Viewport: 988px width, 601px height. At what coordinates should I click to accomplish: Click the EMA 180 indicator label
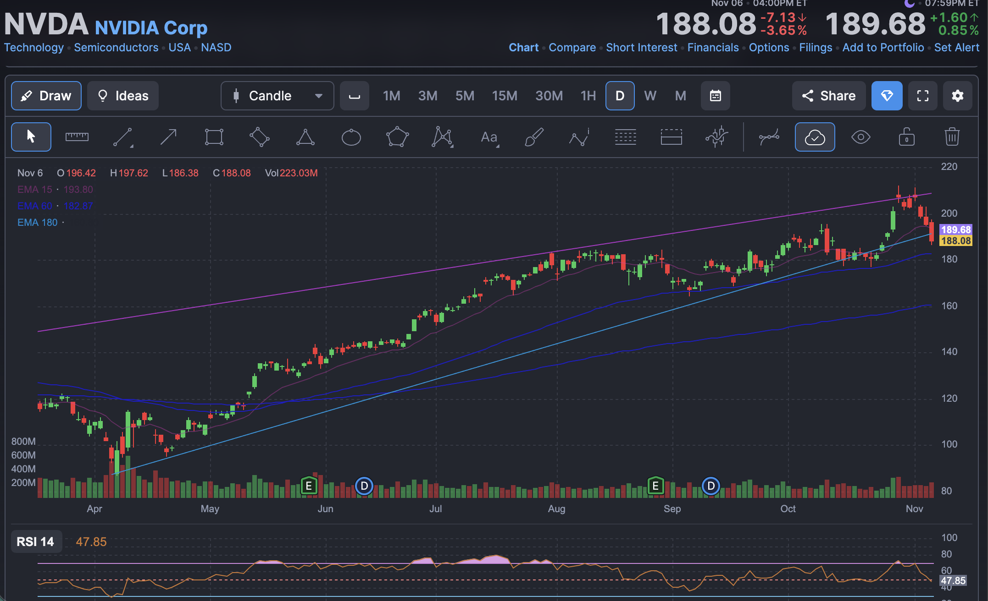(38, 223)
